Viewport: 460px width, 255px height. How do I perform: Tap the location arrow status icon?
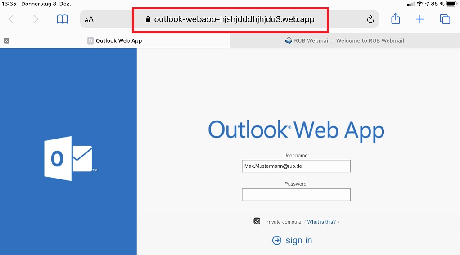pos(427,4)
